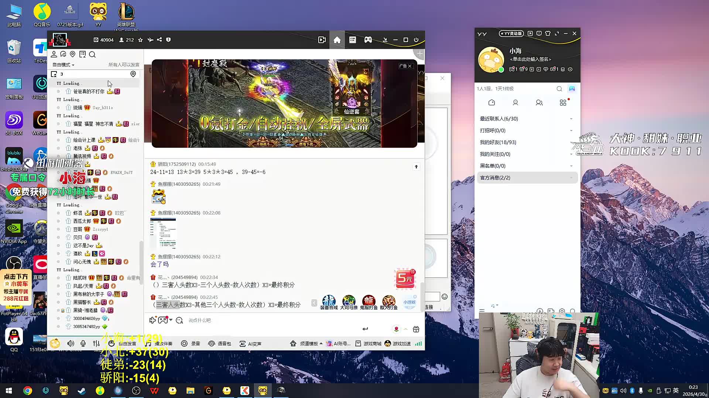The height and width of the screenshot is (398, 709).
Task: Expand 我的好友 friends group
Action: [x=498, y=142]
